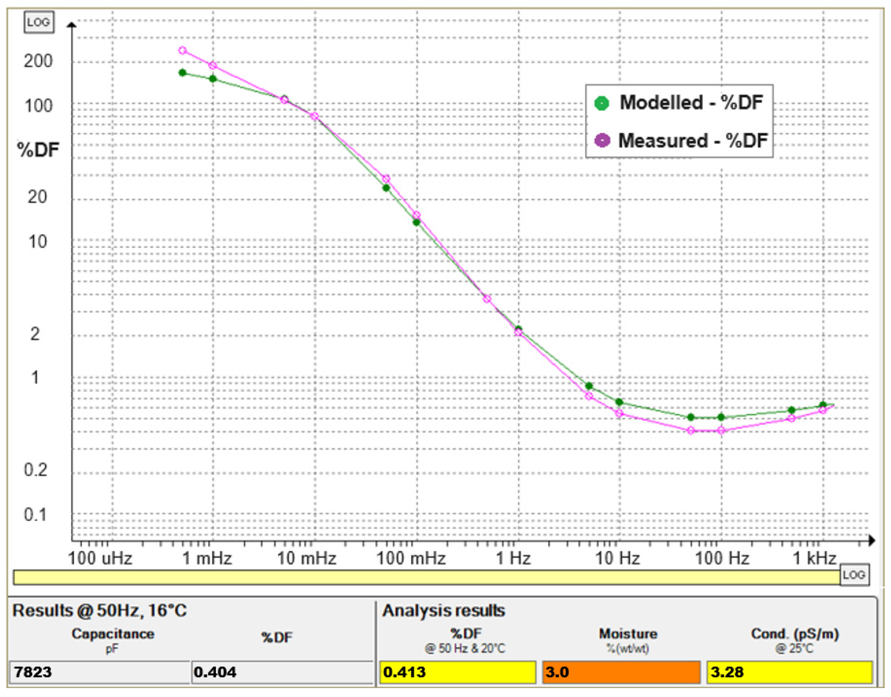The width and height of the screenshot is (891, 697).
Task: Click the measured point at 1 Hz
Action: coord(518,333)
